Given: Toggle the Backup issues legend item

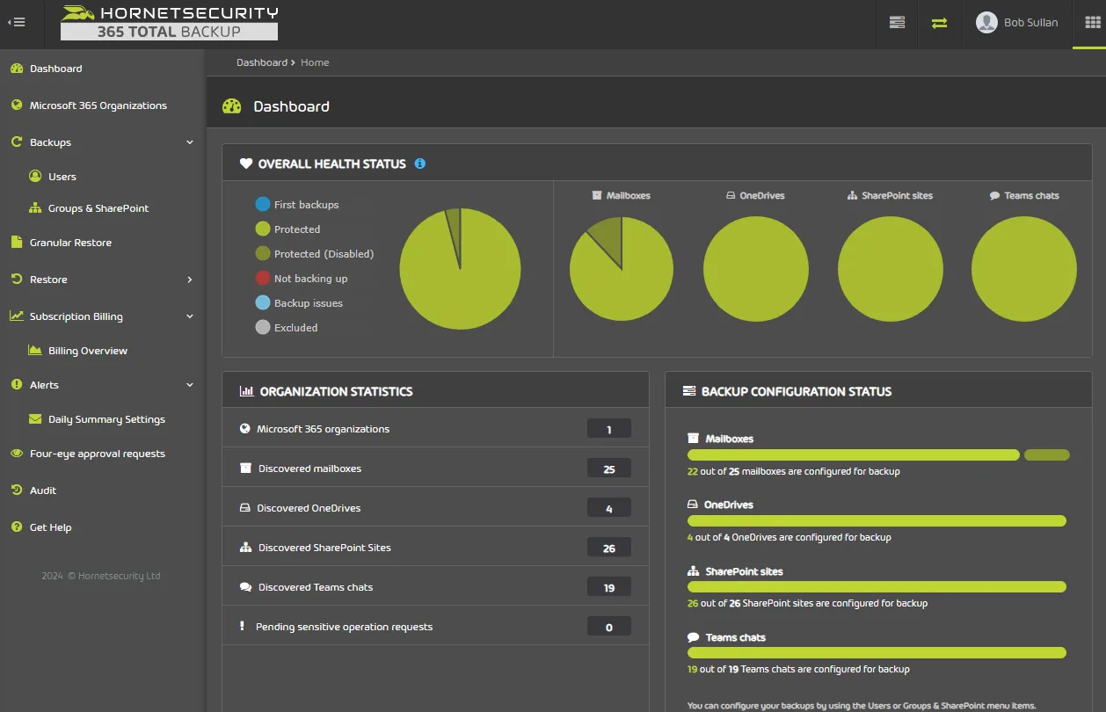Looking at the screenshot, I should pyautogui.click(x=299, y=303).
